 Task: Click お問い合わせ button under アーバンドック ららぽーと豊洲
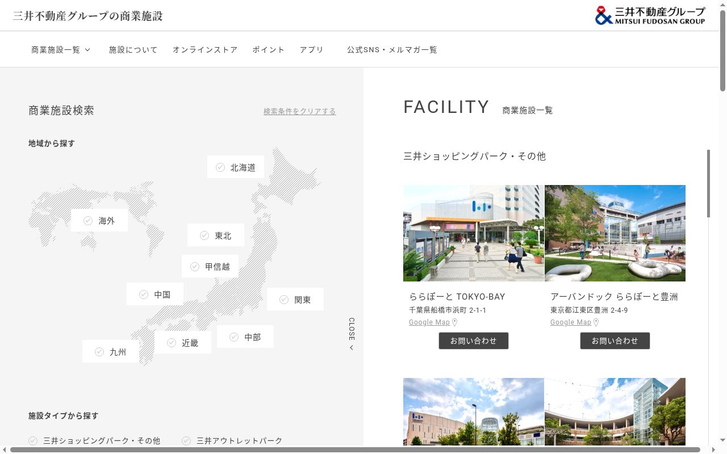[615, 341]
